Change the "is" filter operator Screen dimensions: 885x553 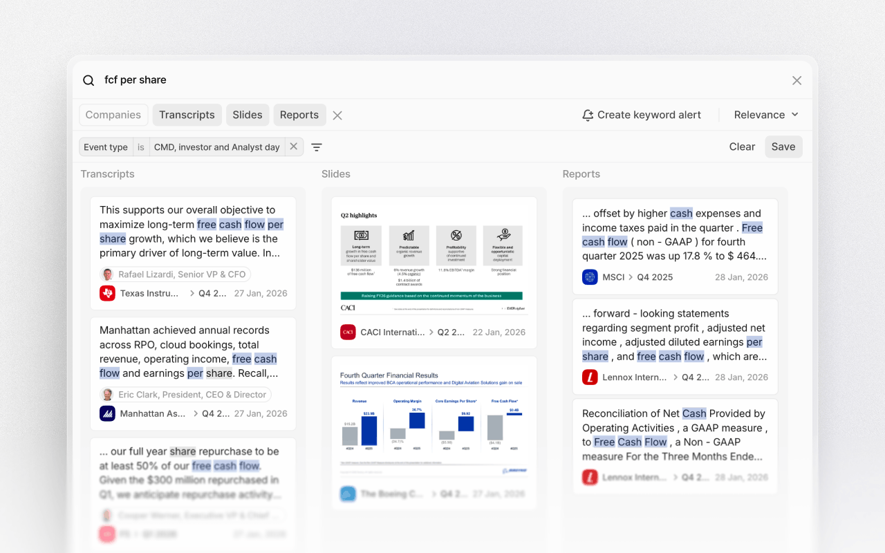pos(141,147)
